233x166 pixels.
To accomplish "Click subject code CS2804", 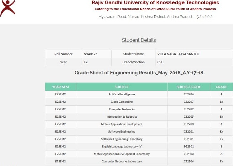I will coord(189,162).
